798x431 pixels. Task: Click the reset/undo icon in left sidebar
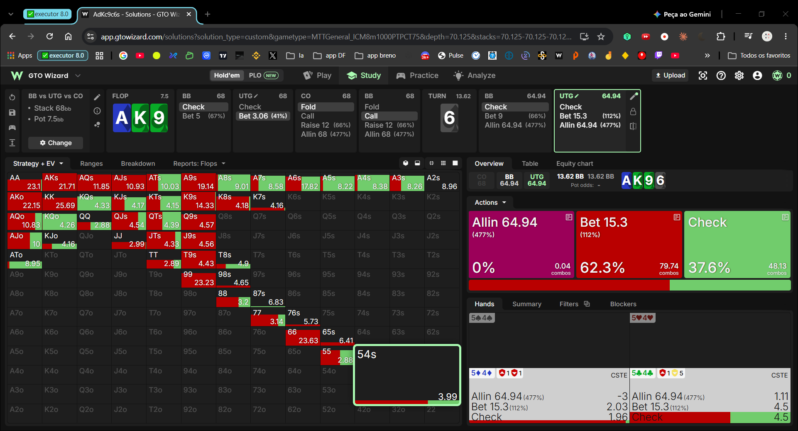pyautogui.click(x=12, y=97)
